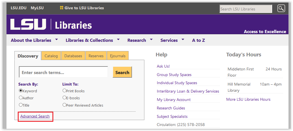293x131 pixels.
Task: Limit search to Print Books
Action: pyautogui.click(x=65, y=91)
